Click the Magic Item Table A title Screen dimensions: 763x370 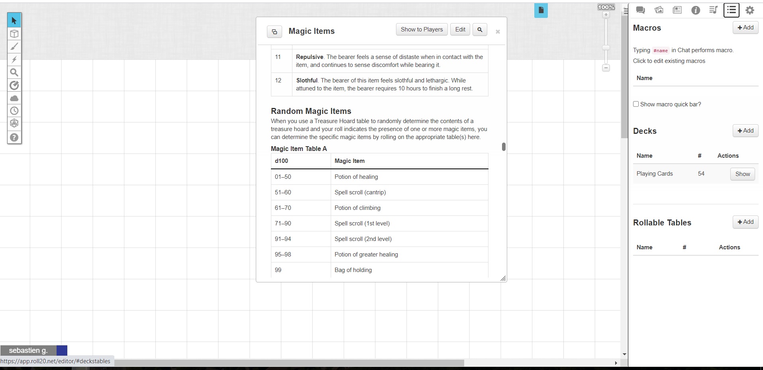pyautogui.click(x=299, y=149)
